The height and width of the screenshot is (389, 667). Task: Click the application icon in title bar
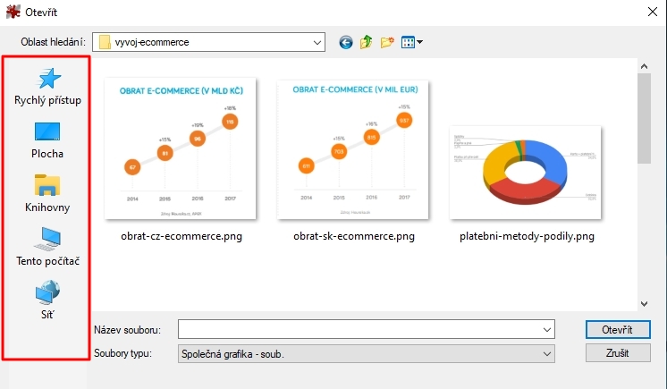13,12
